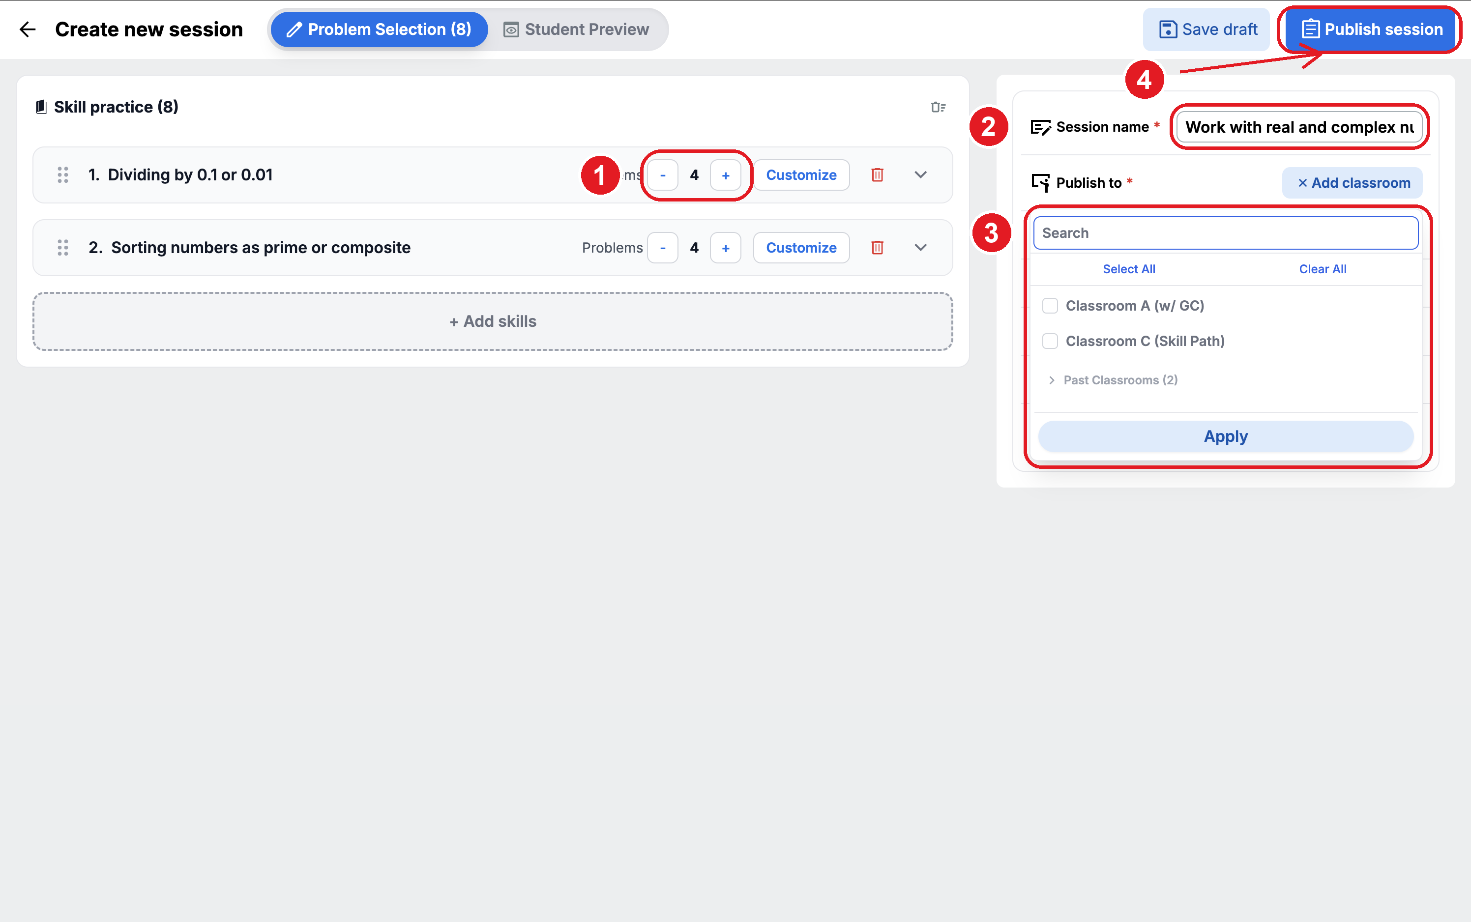Grab the drag handle for Dividing by 0.1 or 0.01
This screenshot has height=922, width=1471.
[63, 175]
